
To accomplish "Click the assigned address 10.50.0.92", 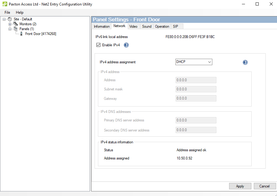I will tap(185, 158).
